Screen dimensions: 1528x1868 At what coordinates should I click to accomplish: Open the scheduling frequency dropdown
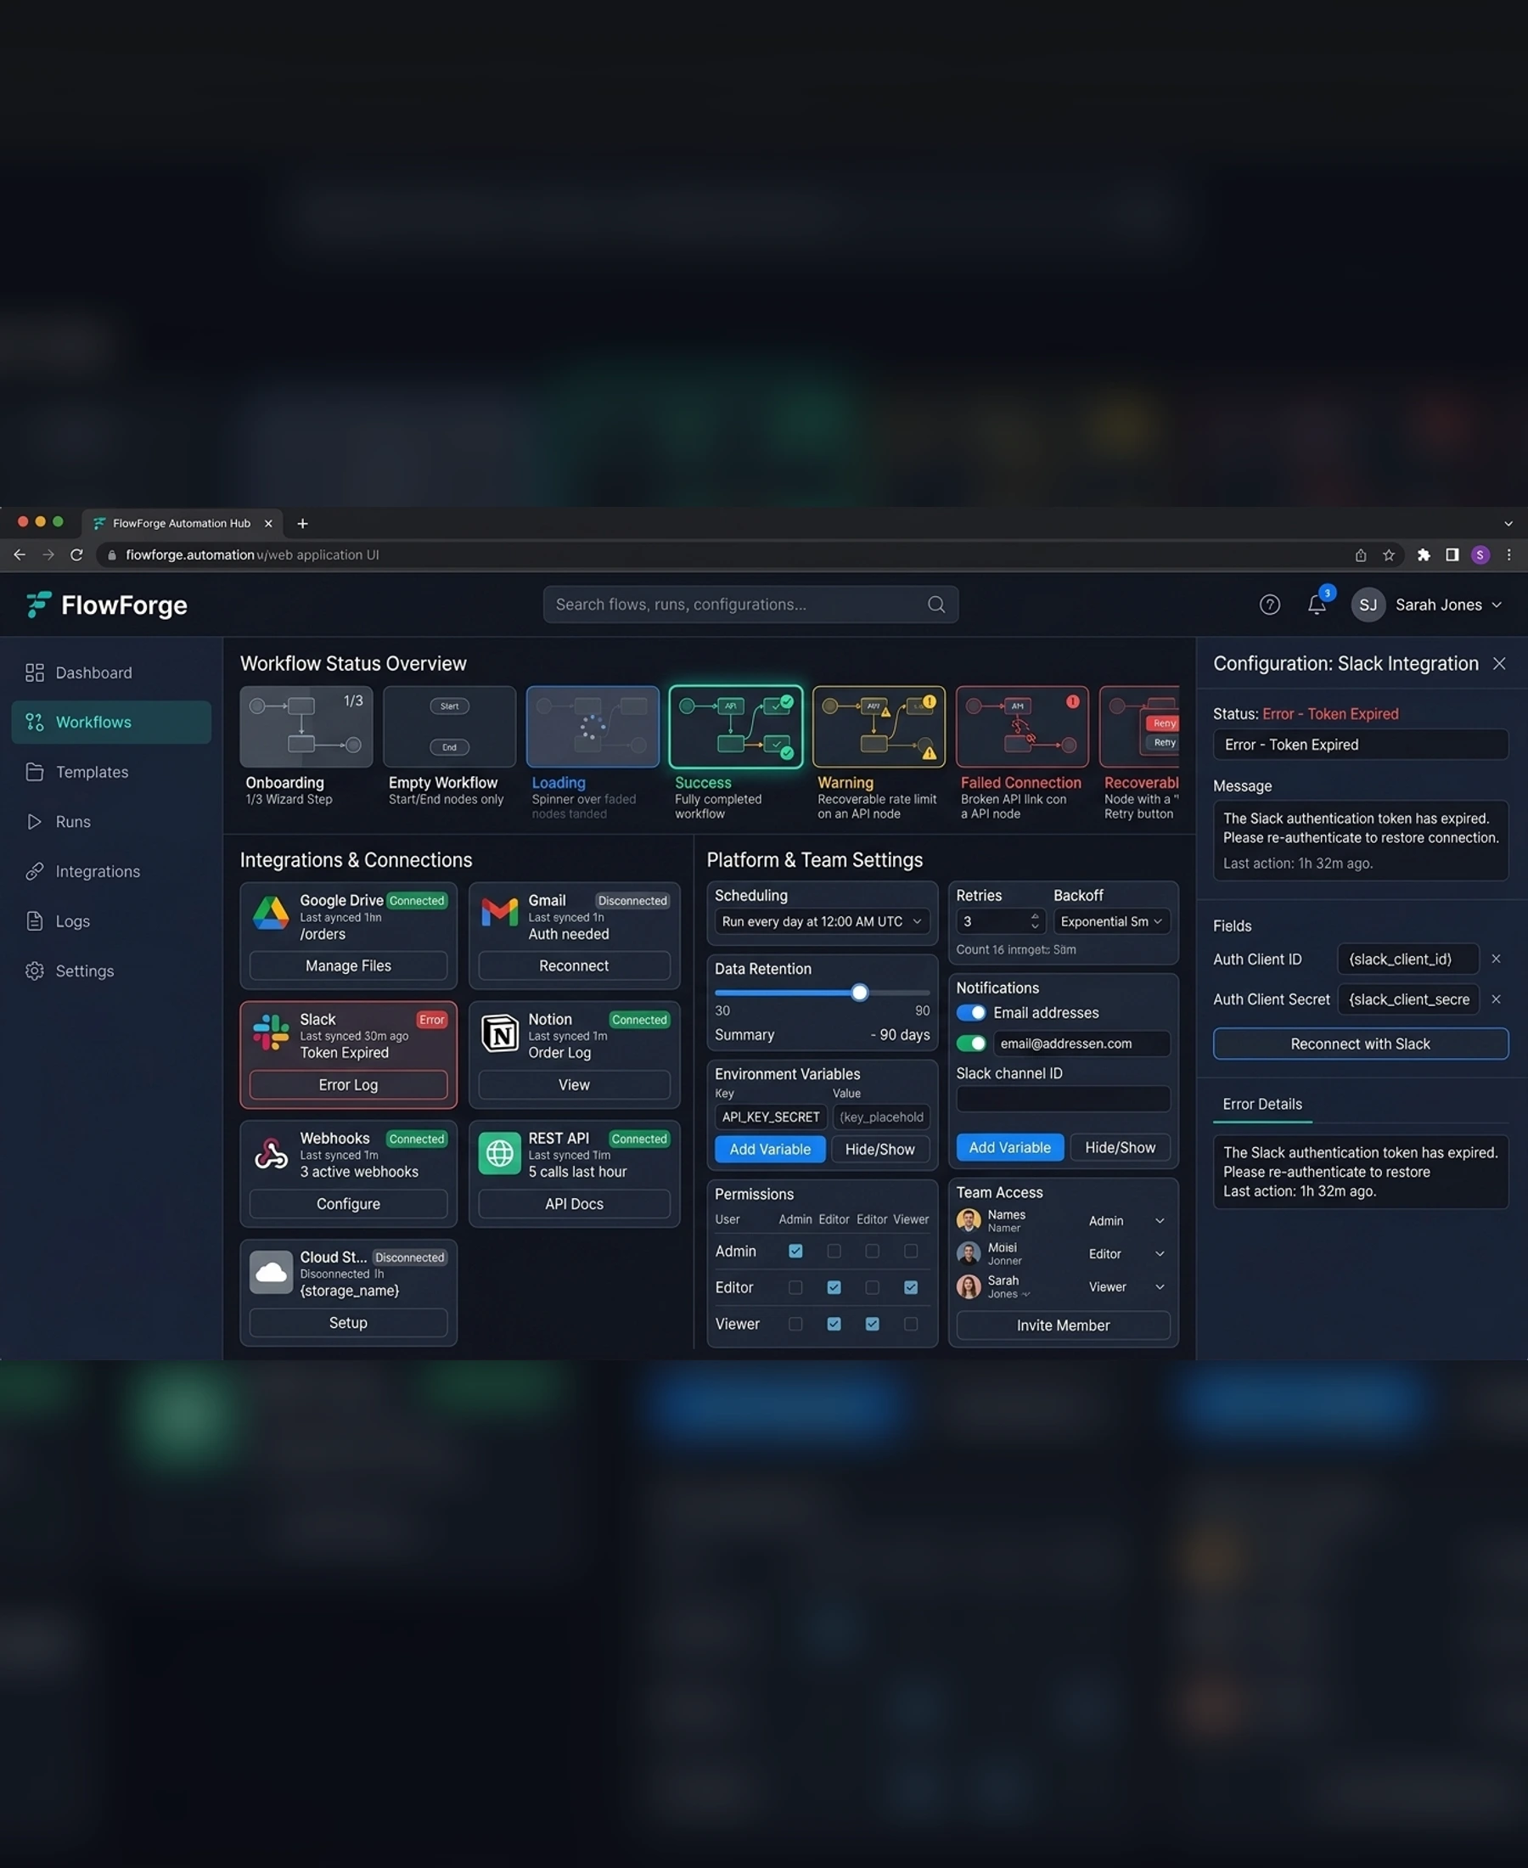821,921
